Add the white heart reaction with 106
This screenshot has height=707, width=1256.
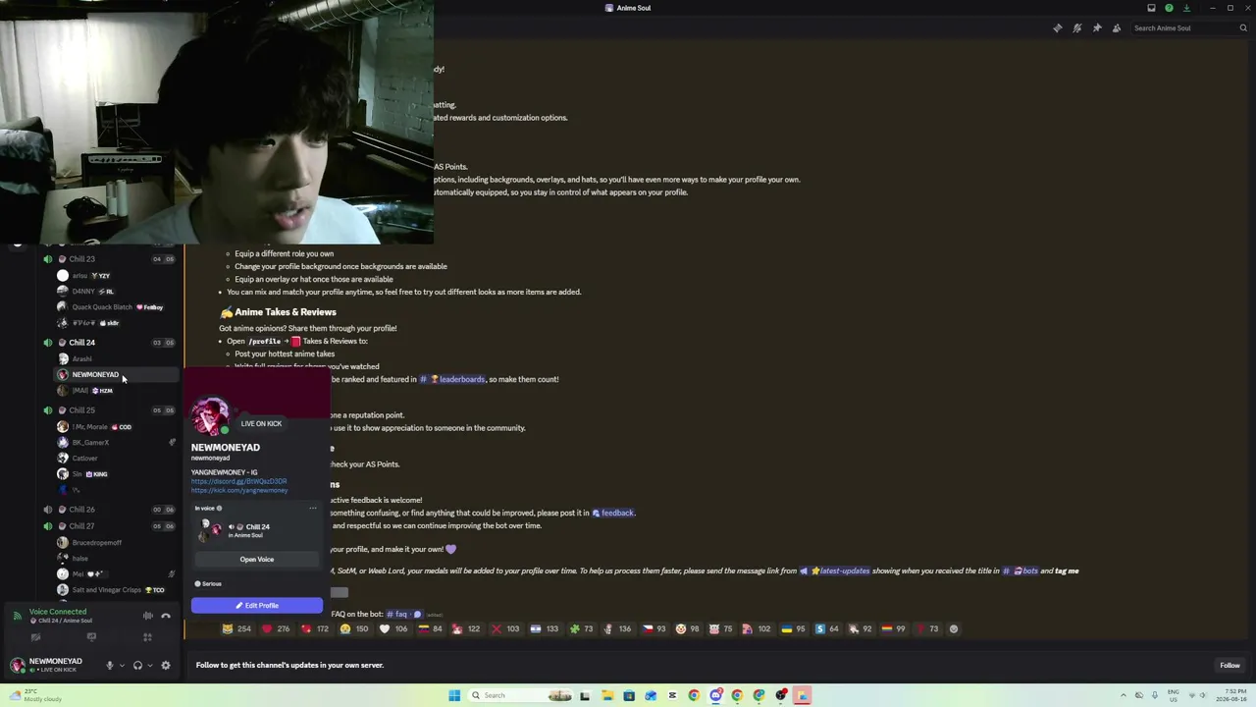click(393, 628)
